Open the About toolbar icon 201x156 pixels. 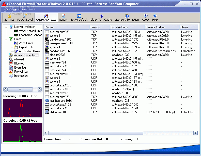click(x=146, y=16)
